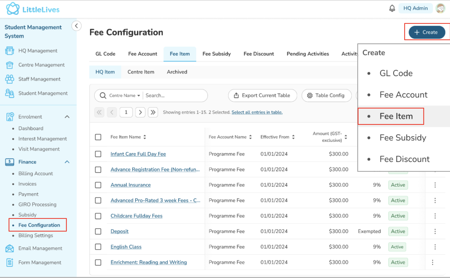The width and height of the screenshot is (450, 278).
Task: Open the Centre Name search filter dropdown
Action: click(x=124, y=96)
